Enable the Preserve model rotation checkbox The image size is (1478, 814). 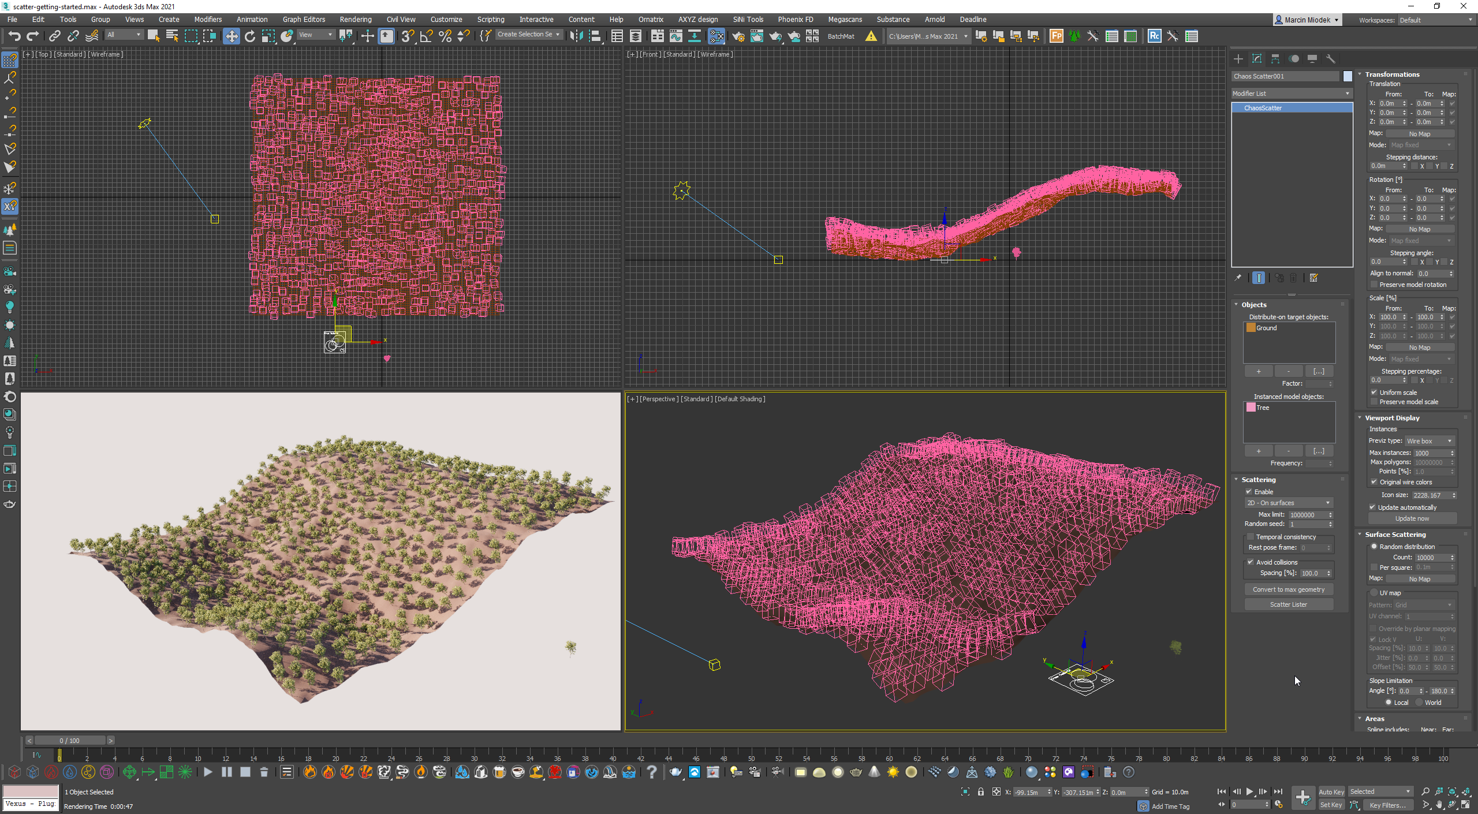tap(1374, 285)
